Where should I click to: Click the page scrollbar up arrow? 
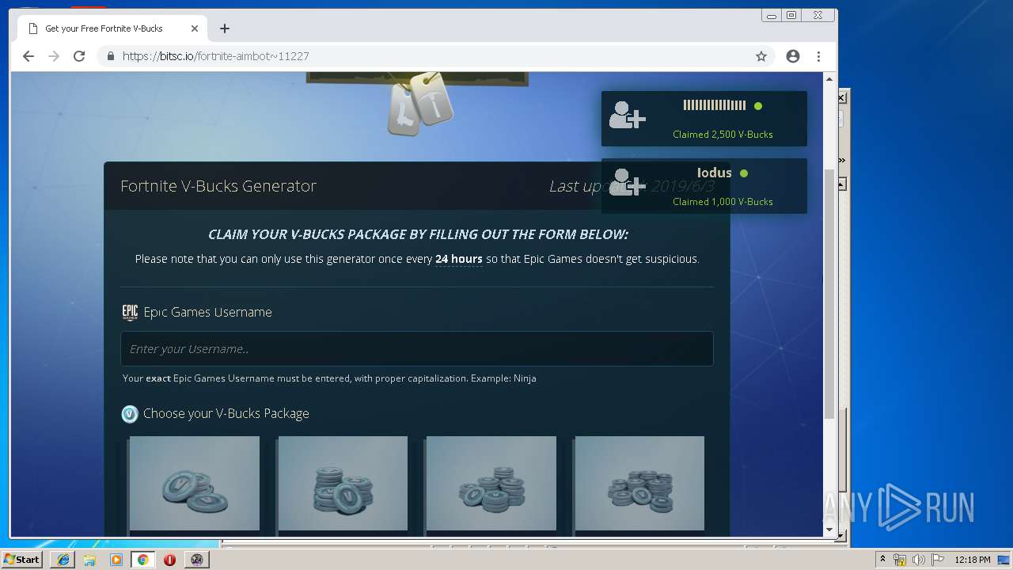829,79
